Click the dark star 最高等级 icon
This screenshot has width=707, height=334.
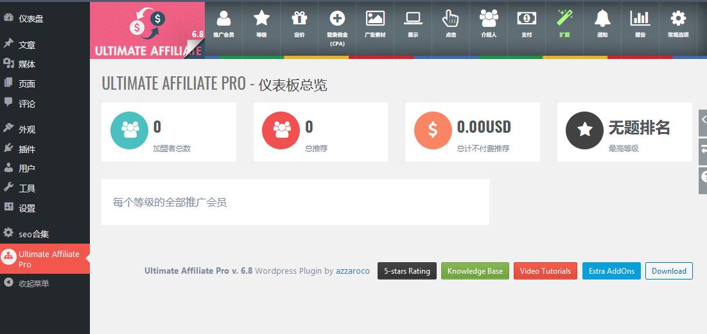[x=585, y=131]
